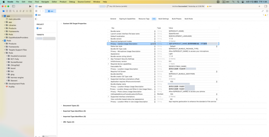Go back with the editor back arrow
The height and width of the screenshot is (137, 269).
click(x=40, y=11)
